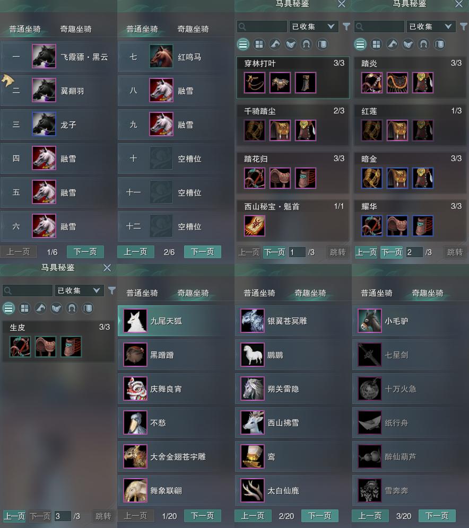Screen dimensions: 469x528
Task: Expand 已收集 dropdown above the 踏炎 set
Action: [431, 27]
